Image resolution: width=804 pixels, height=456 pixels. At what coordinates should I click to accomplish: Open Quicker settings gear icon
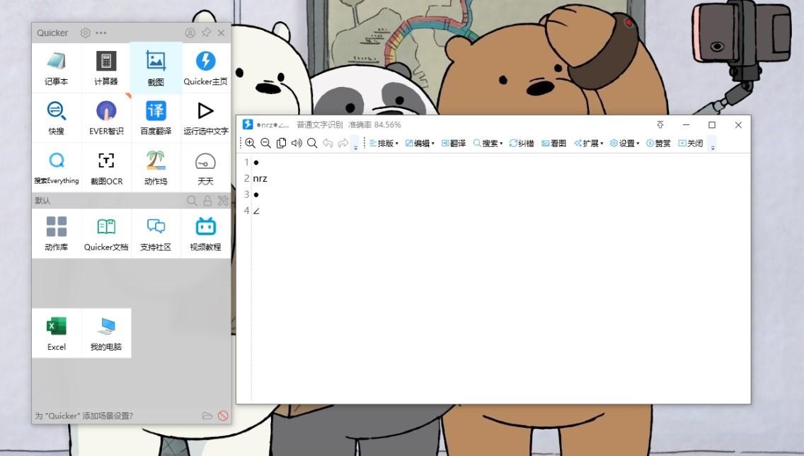pyautogui.click(x=85, y=33)
